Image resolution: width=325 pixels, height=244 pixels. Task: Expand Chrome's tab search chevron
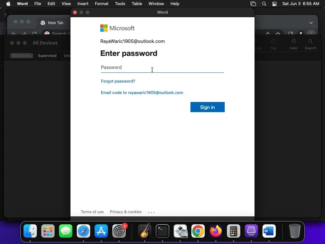tap(311, 23)
